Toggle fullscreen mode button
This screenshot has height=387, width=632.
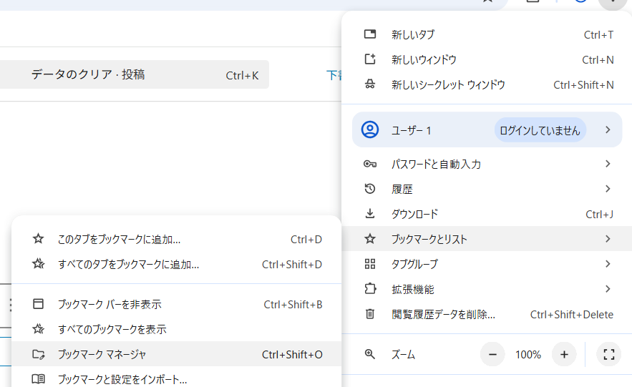(609, 354)
